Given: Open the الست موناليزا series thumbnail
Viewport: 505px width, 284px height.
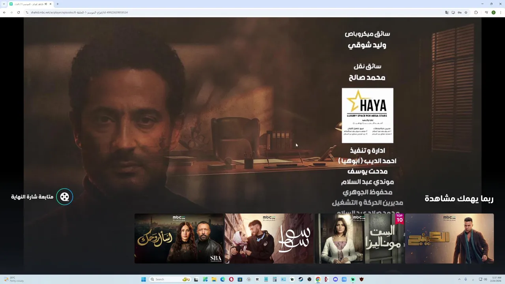Looking at the screenshot, I should click(x=359, y=238).
